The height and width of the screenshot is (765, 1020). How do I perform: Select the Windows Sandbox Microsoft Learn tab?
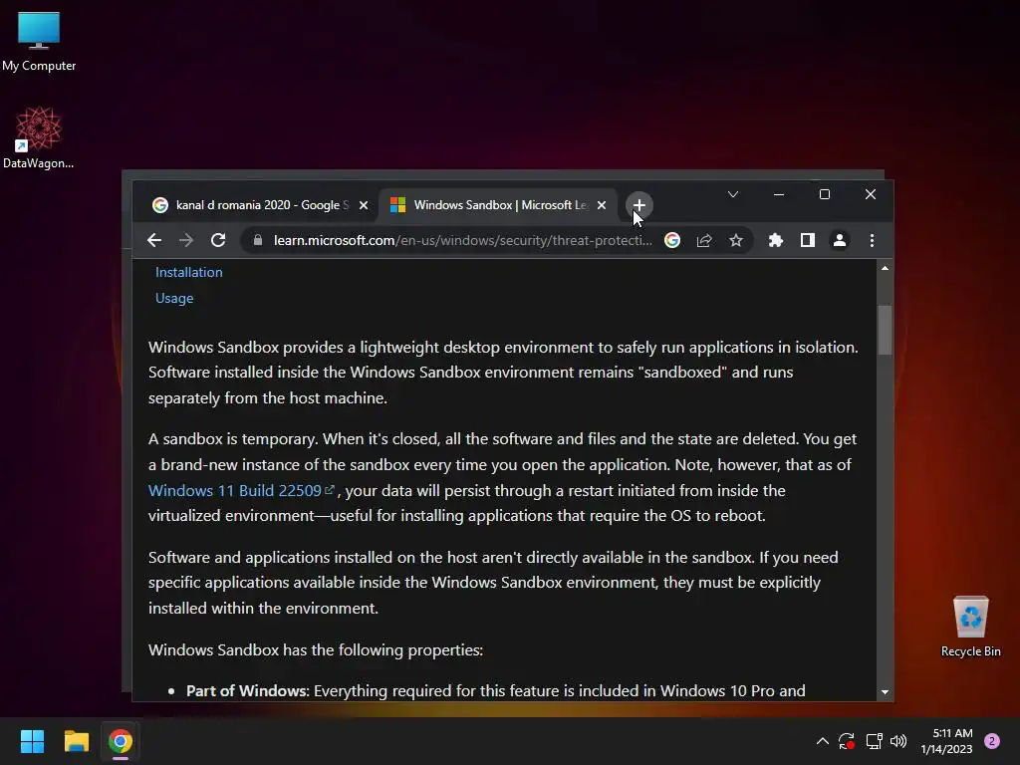click(498, 205)
